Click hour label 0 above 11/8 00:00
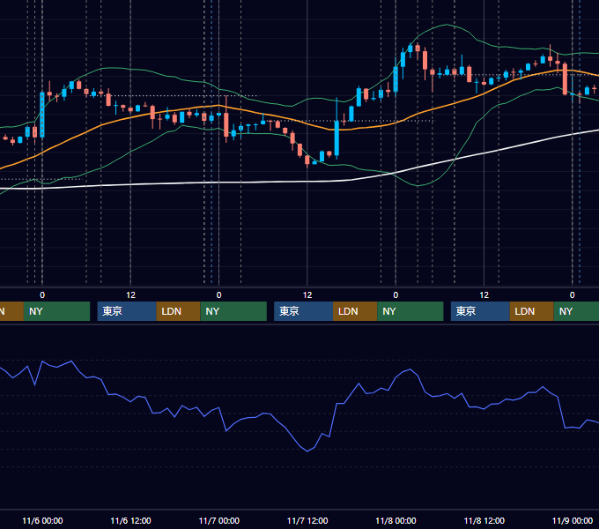Image resolution: width=599 pixels, height=529 pixels. (x=396, y=295)
